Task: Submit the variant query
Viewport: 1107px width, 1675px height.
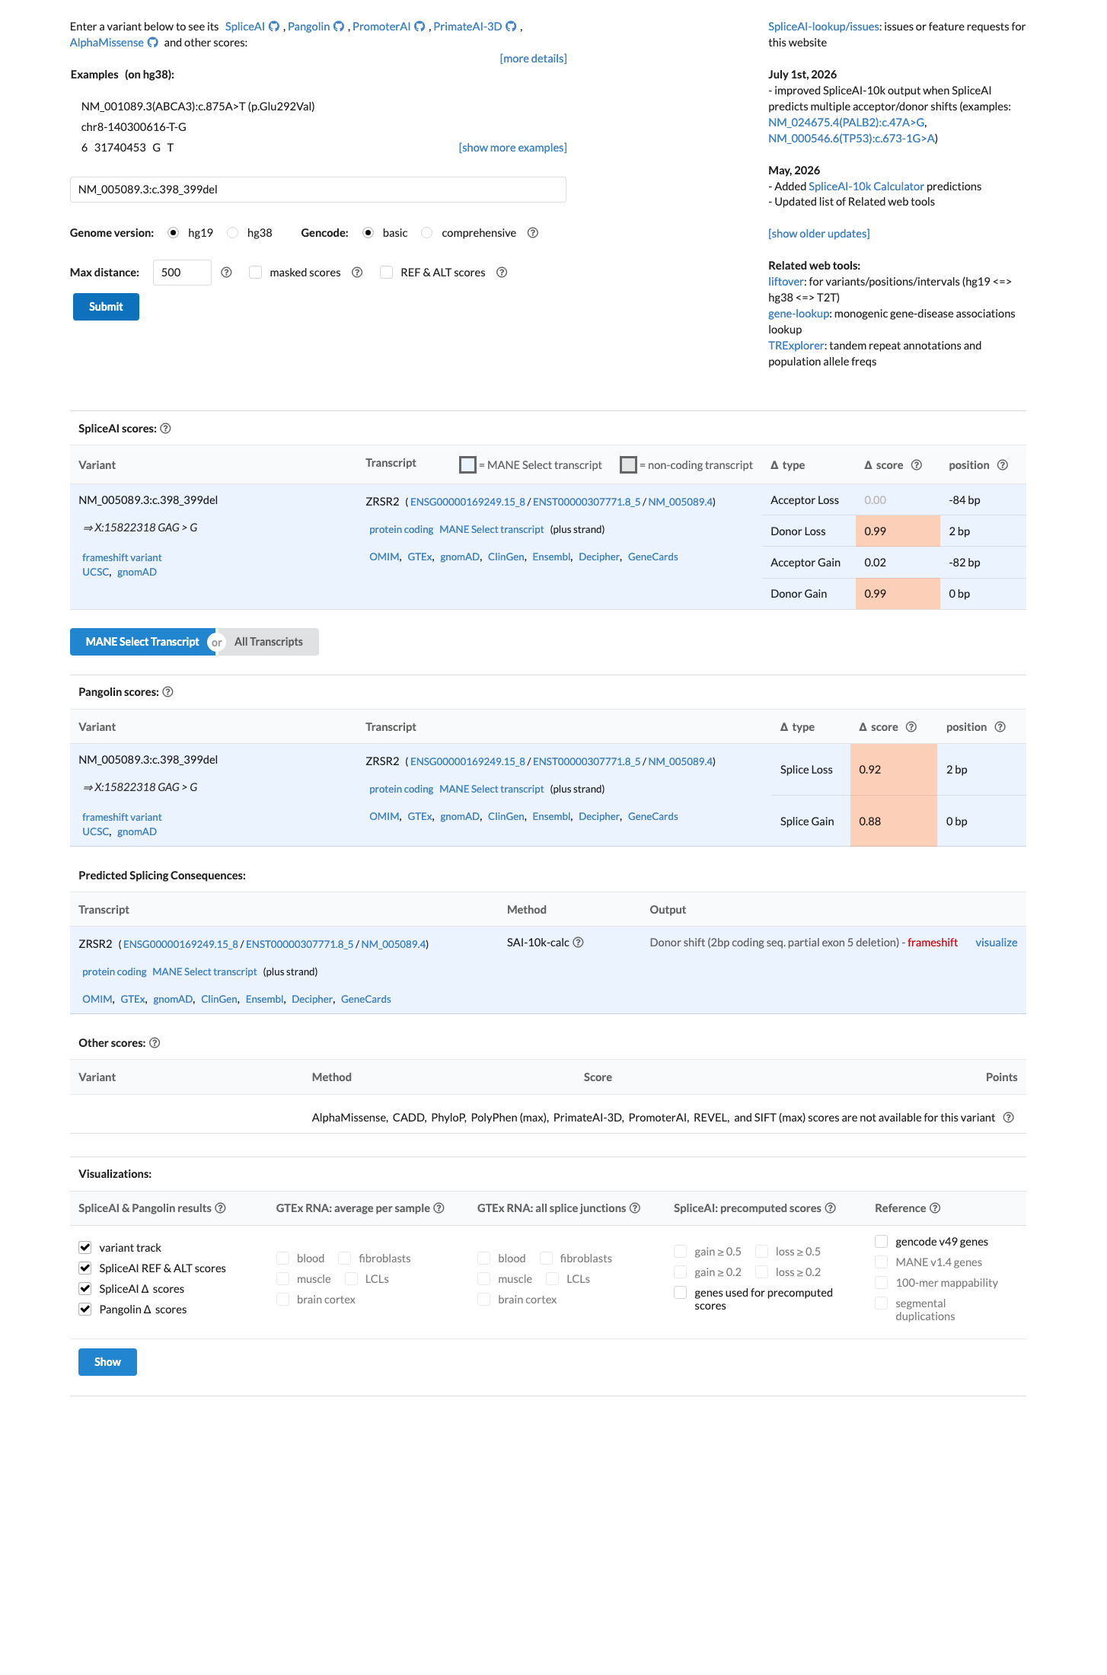Action: coord(106,307)
